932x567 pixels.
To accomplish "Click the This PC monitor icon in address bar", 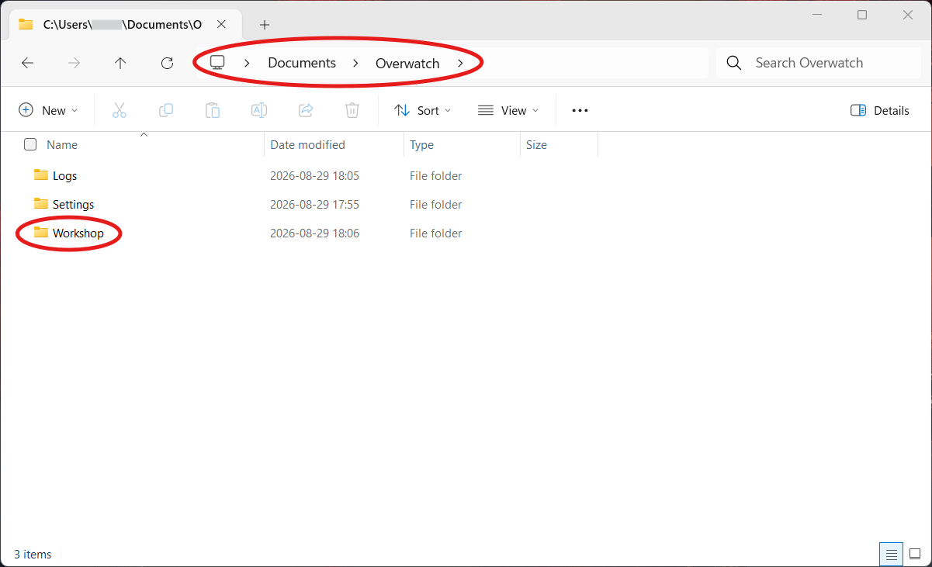I will point(217,63).
